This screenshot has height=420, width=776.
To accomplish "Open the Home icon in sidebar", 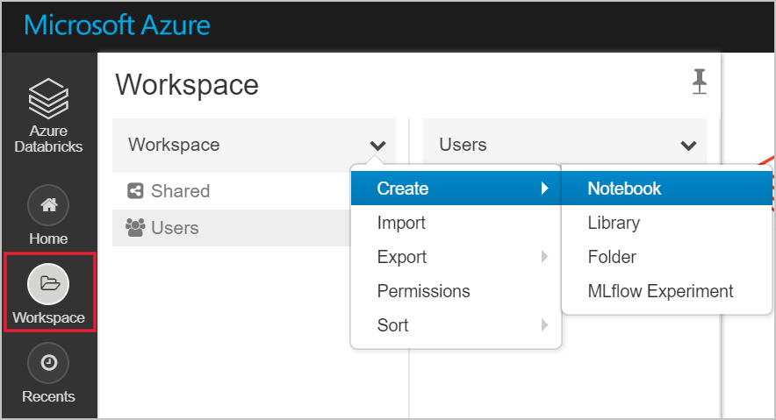I will click(x=49, y=204).
